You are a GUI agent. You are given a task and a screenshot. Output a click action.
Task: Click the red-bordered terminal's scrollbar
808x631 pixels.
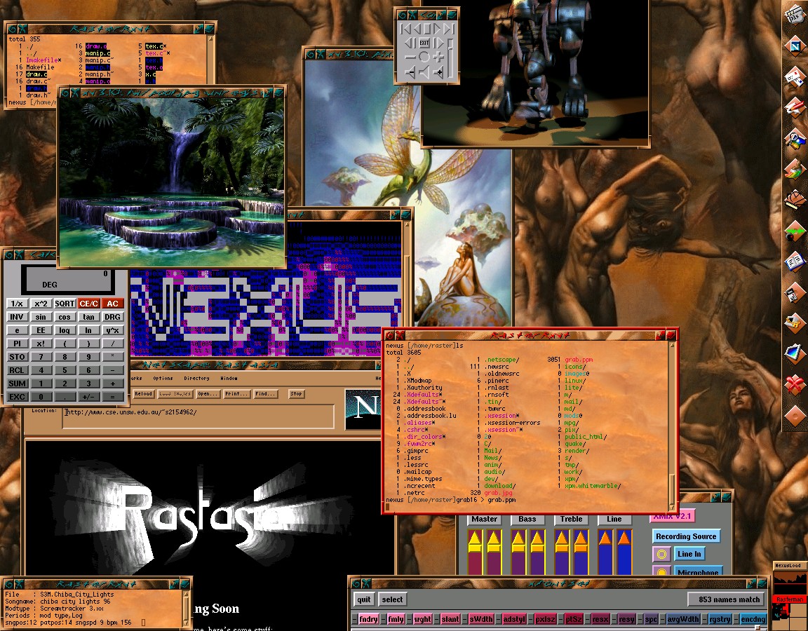click(x=671, y=426)
